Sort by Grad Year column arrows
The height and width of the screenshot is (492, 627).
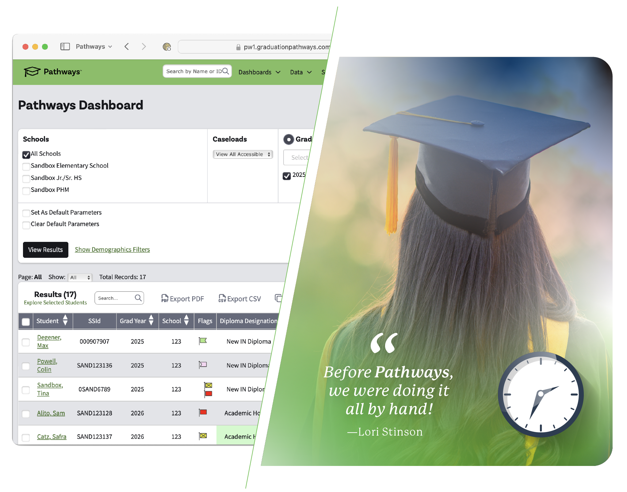151,320
